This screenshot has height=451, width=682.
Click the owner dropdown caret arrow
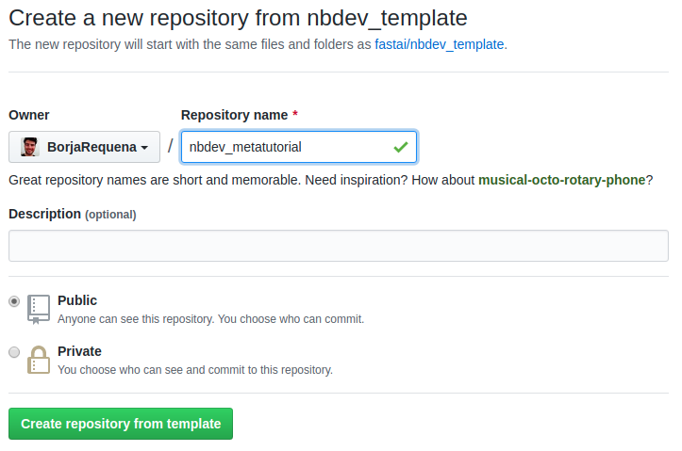tap(144, 148)
